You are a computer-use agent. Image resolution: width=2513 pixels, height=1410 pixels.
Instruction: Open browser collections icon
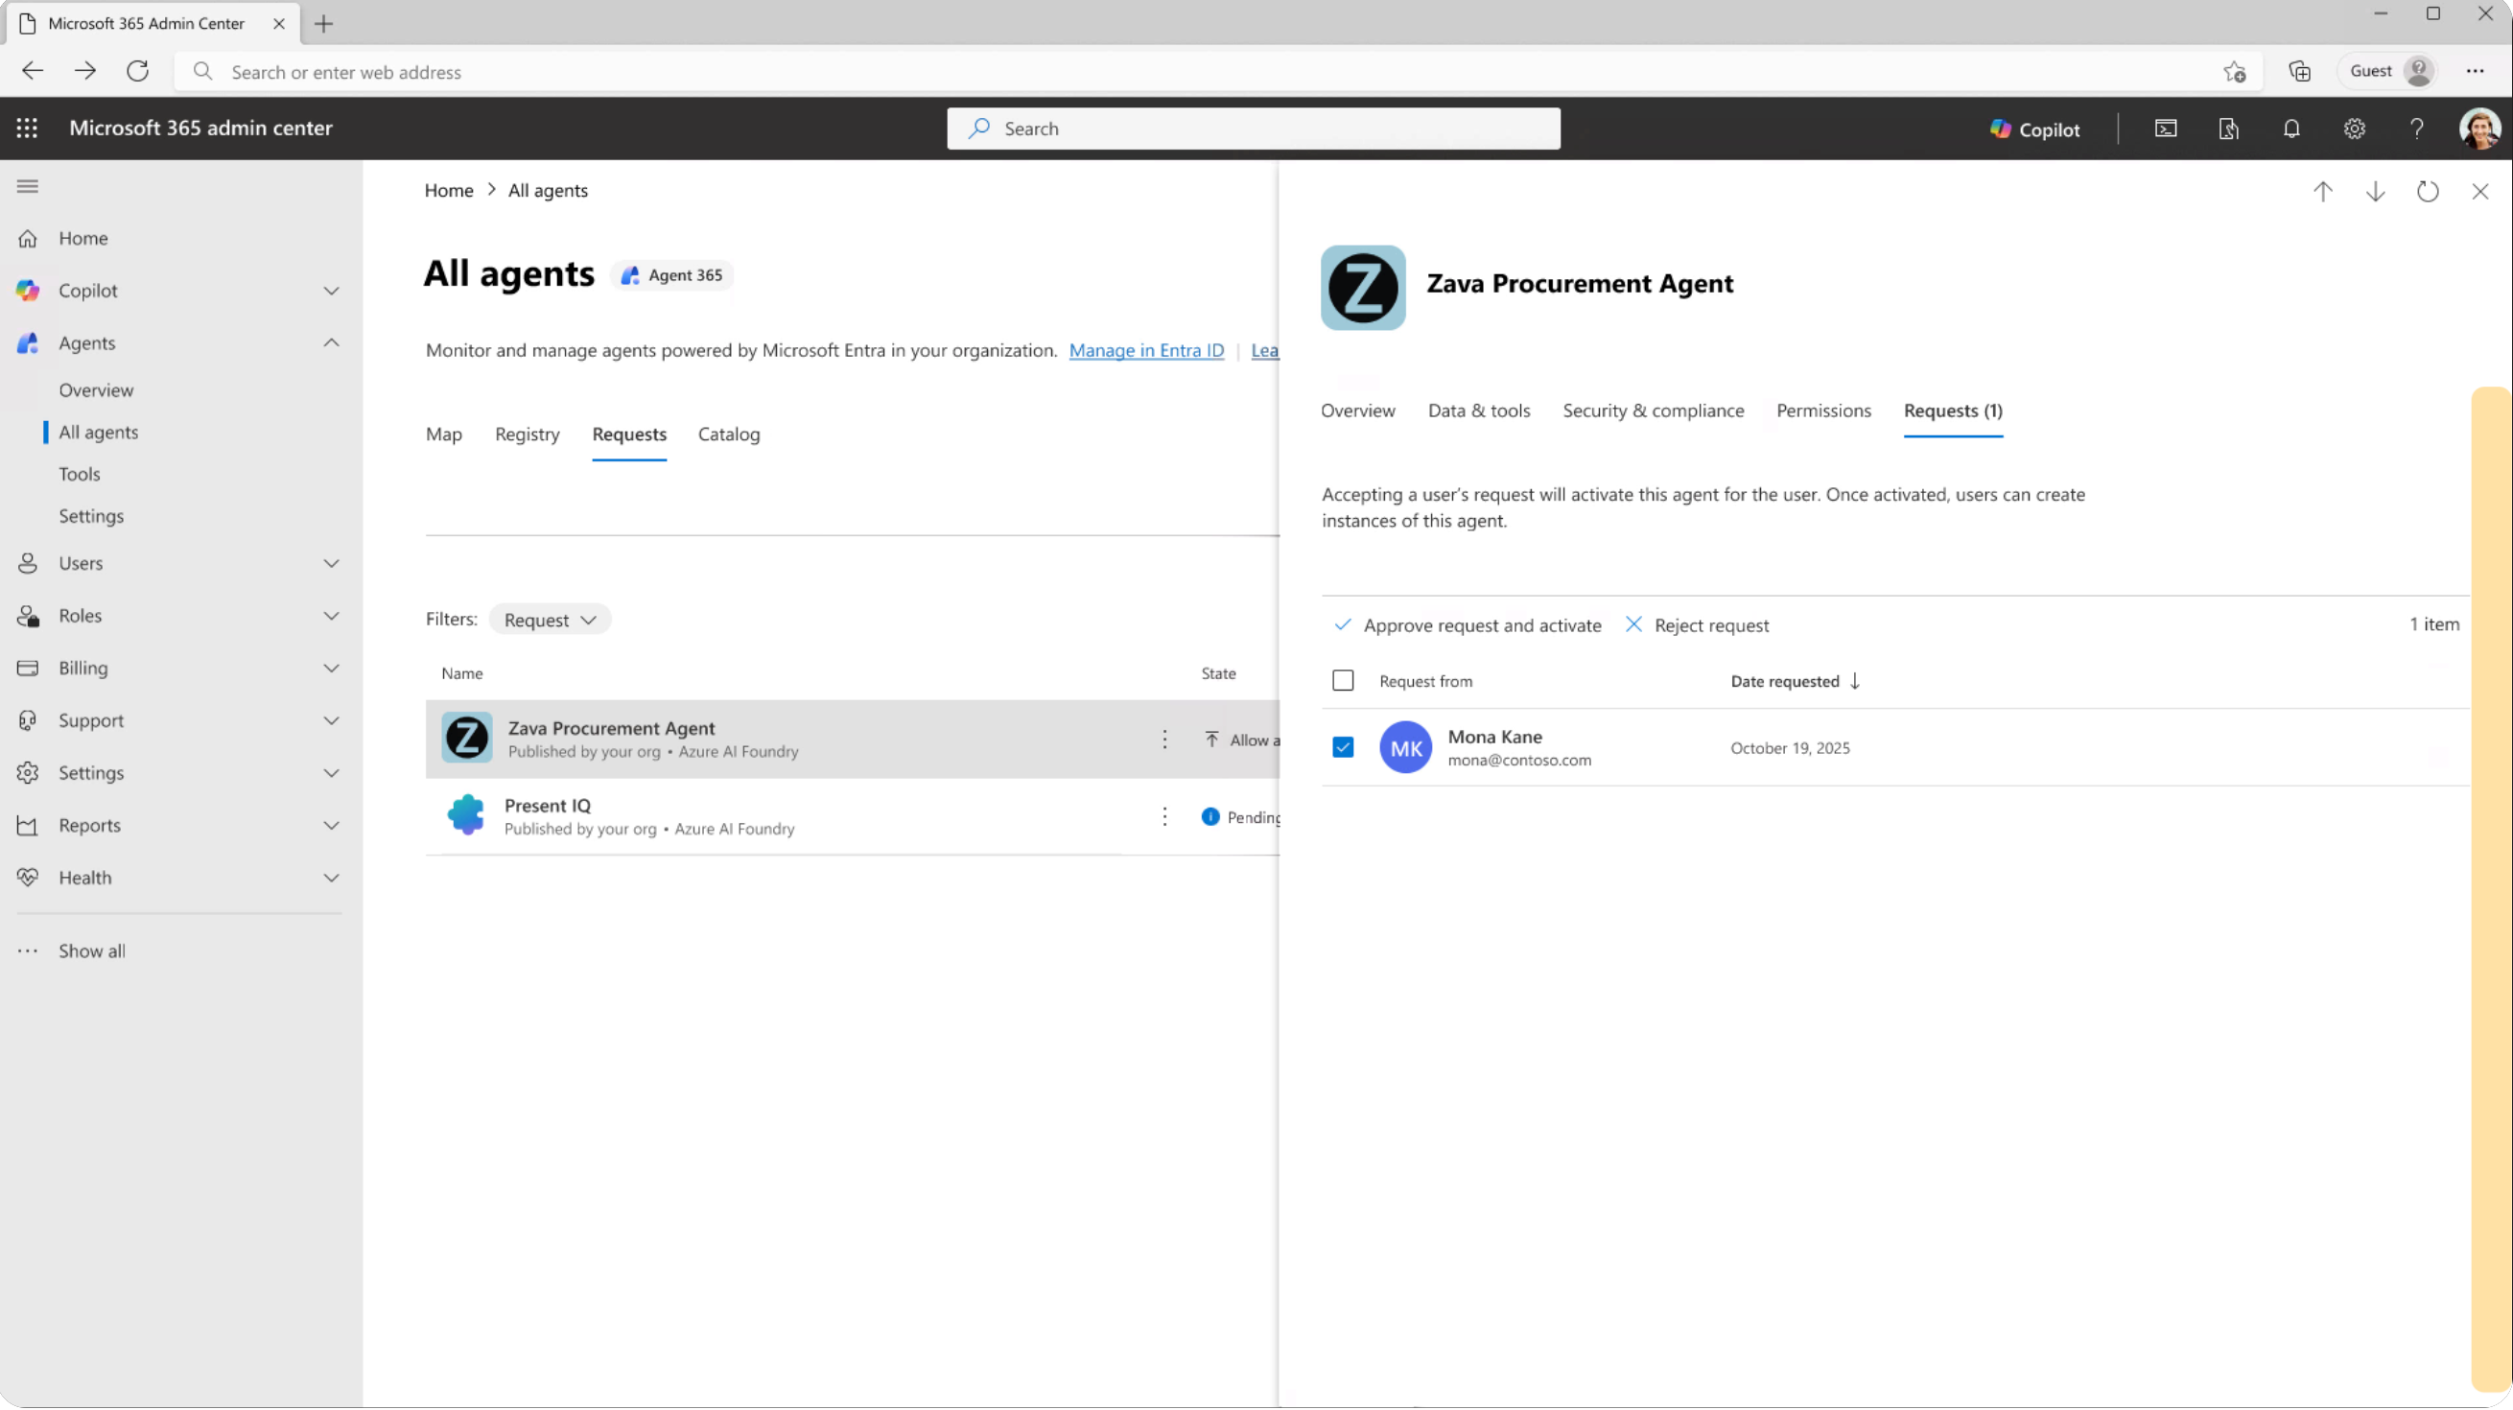[2299, 71]
